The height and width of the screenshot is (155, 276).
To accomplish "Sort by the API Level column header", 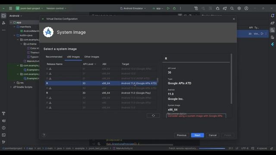I will coord(90,64).
